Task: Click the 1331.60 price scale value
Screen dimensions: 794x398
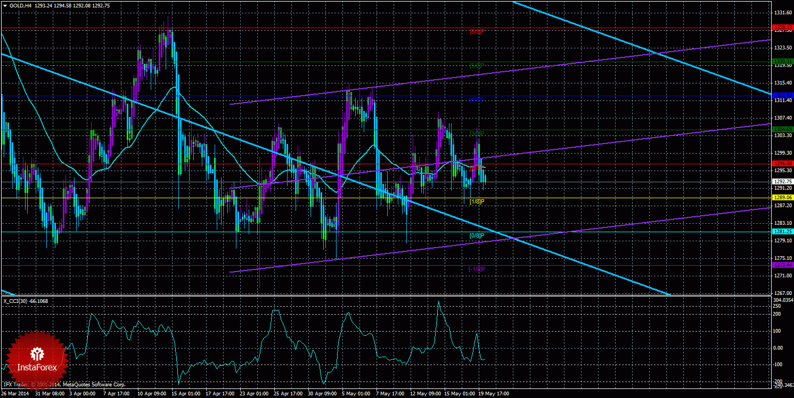Action: coord(782,12)
